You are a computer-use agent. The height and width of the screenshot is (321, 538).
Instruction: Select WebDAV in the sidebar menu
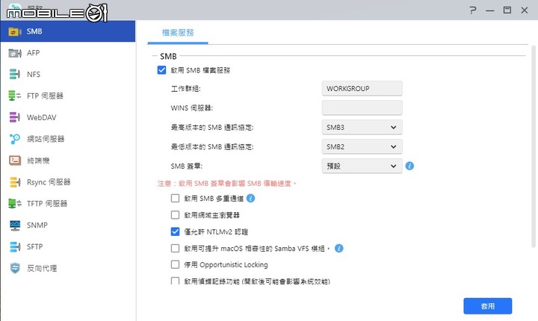click(68, 117)
